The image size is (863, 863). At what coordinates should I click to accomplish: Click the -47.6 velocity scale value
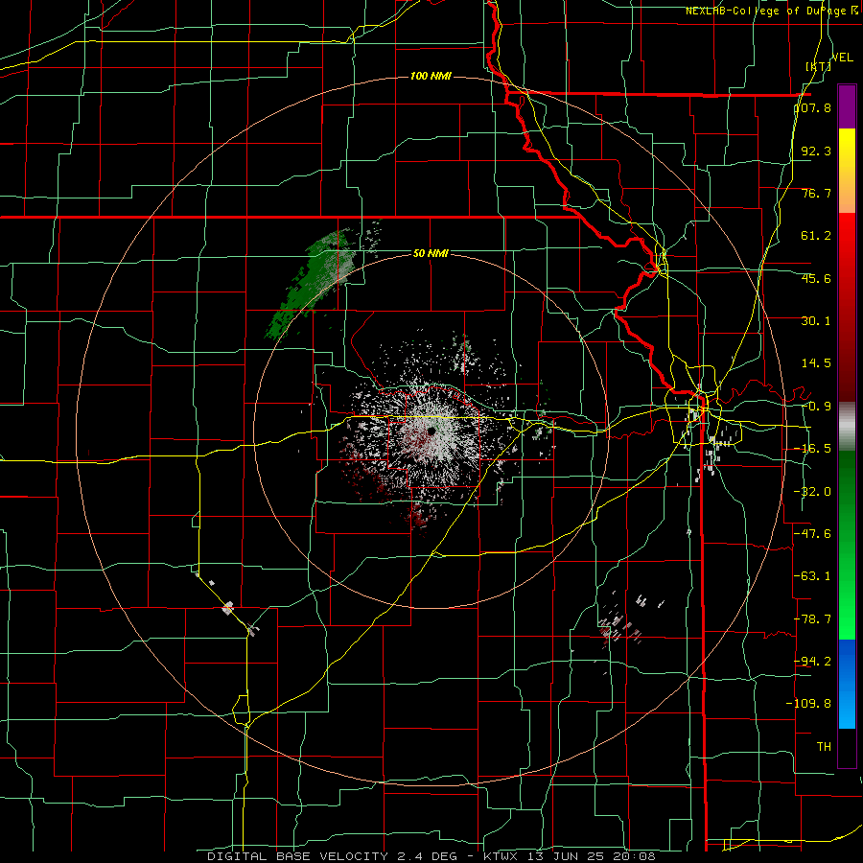(x=812, y=534)
